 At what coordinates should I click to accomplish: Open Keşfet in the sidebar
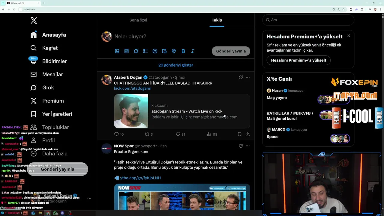coord(44,48)
